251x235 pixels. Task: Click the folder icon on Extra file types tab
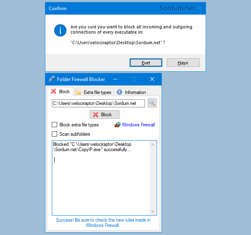click(x=78, y=92)
